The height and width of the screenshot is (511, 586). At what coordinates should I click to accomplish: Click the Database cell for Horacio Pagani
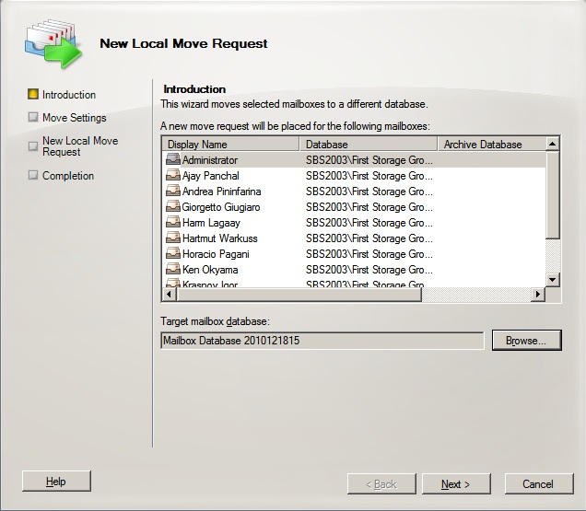369,254
